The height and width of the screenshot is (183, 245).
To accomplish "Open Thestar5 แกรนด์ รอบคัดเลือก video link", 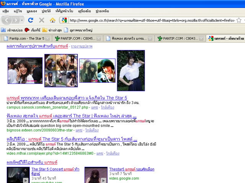I will (132, 169).
